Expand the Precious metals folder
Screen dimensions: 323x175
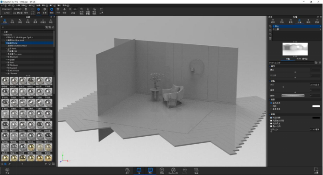click(6, 54)
